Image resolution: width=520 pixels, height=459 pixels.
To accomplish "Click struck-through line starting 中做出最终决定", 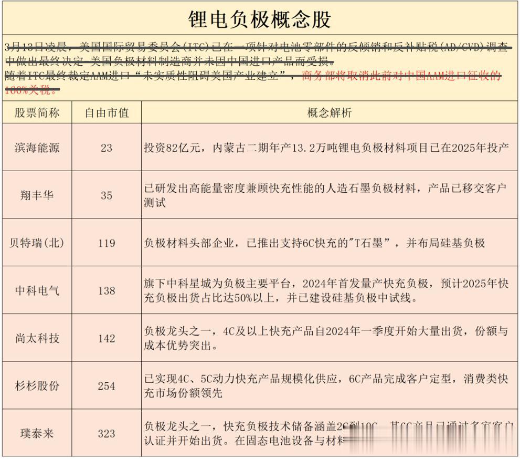I will click(x=169, y=61).
